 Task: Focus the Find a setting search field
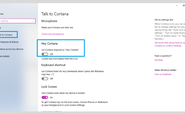(x=18, y=21)
